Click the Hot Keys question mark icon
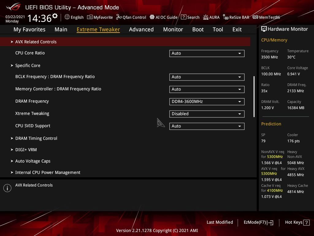Image resolution: width=314 pixels, height=236 pixels. coord(306,222)
